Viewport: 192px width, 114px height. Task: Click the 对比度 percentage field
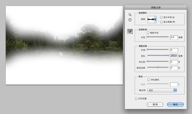coord(174,62)
